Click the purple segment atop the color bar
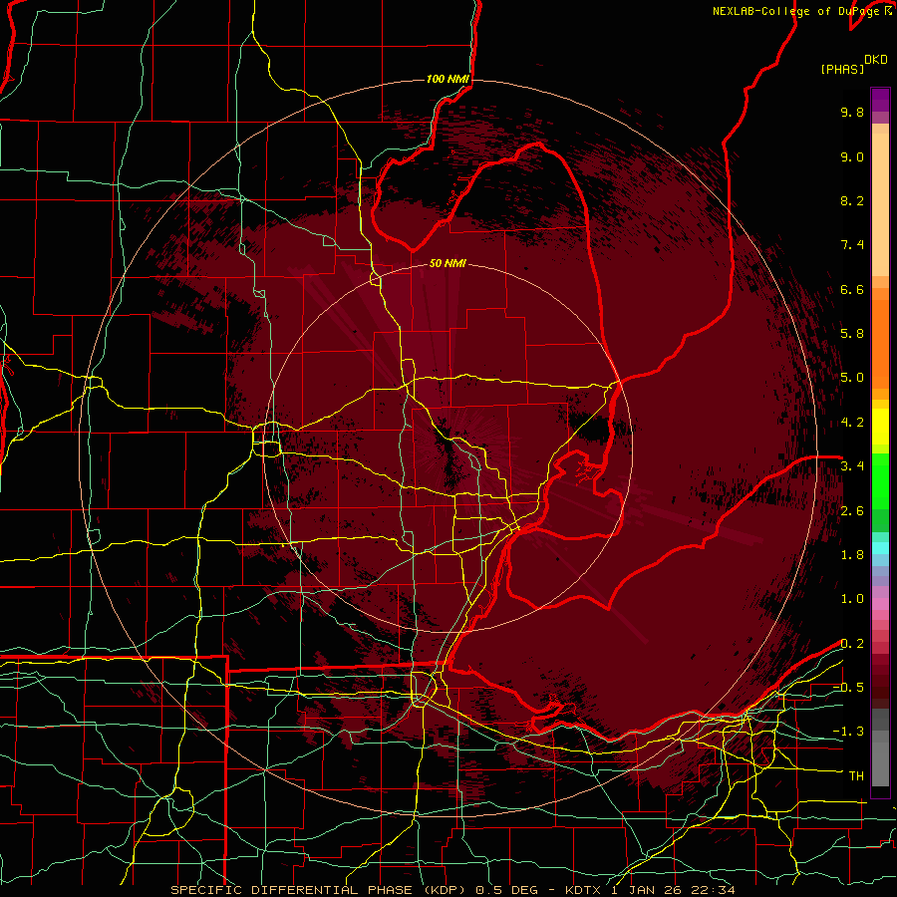The height and width of the screenshot is (897, 897). [880, 100]
